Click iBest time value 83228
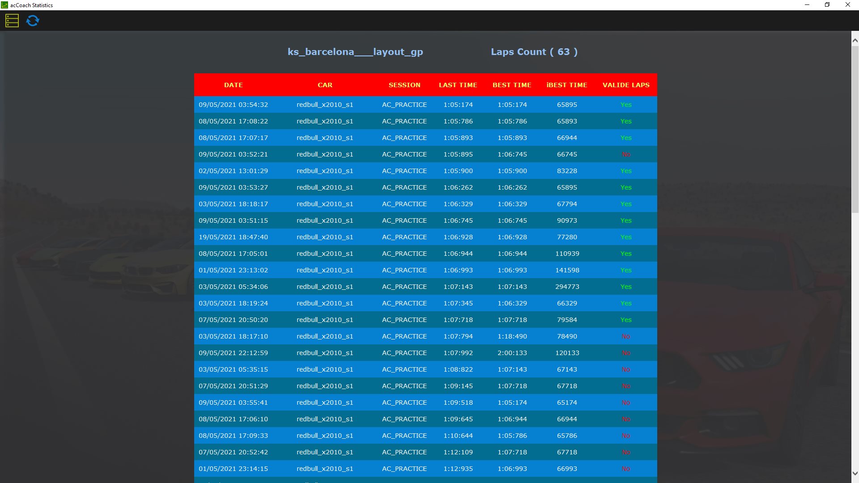 (x=567, y=171)
